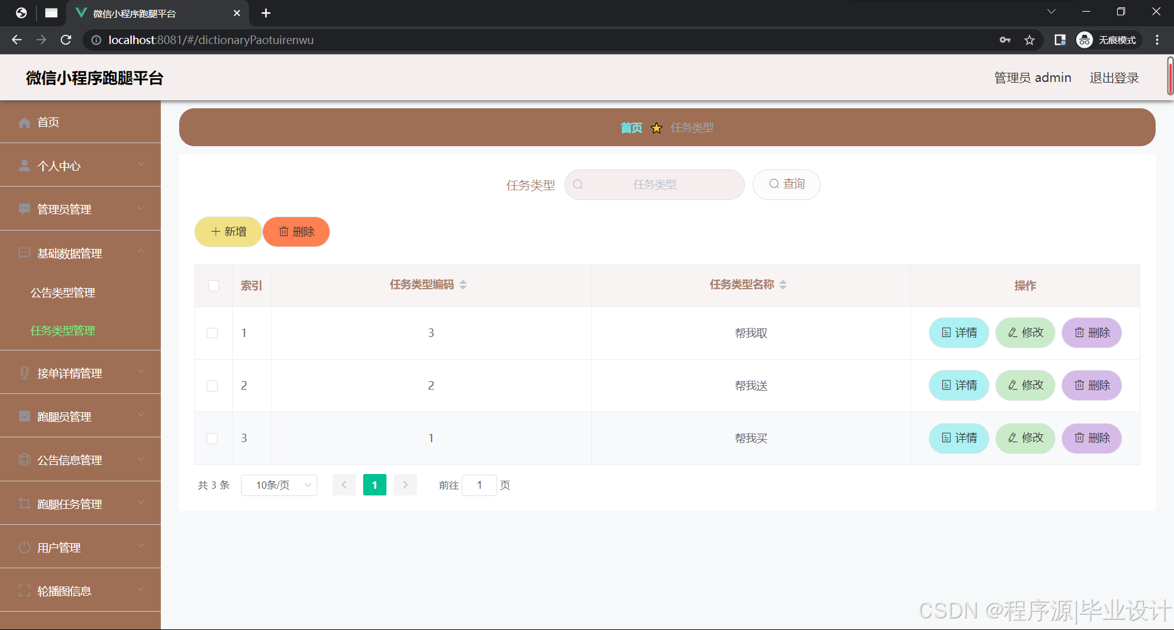Click the incognito 无痕模式 indicator
This screenshot has width=1174, height=630.
pos(1109,40)
